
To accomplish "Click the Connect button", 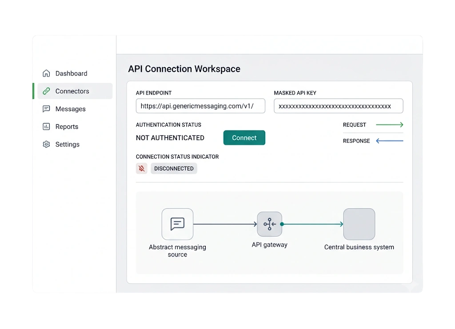I will point(244,138).
